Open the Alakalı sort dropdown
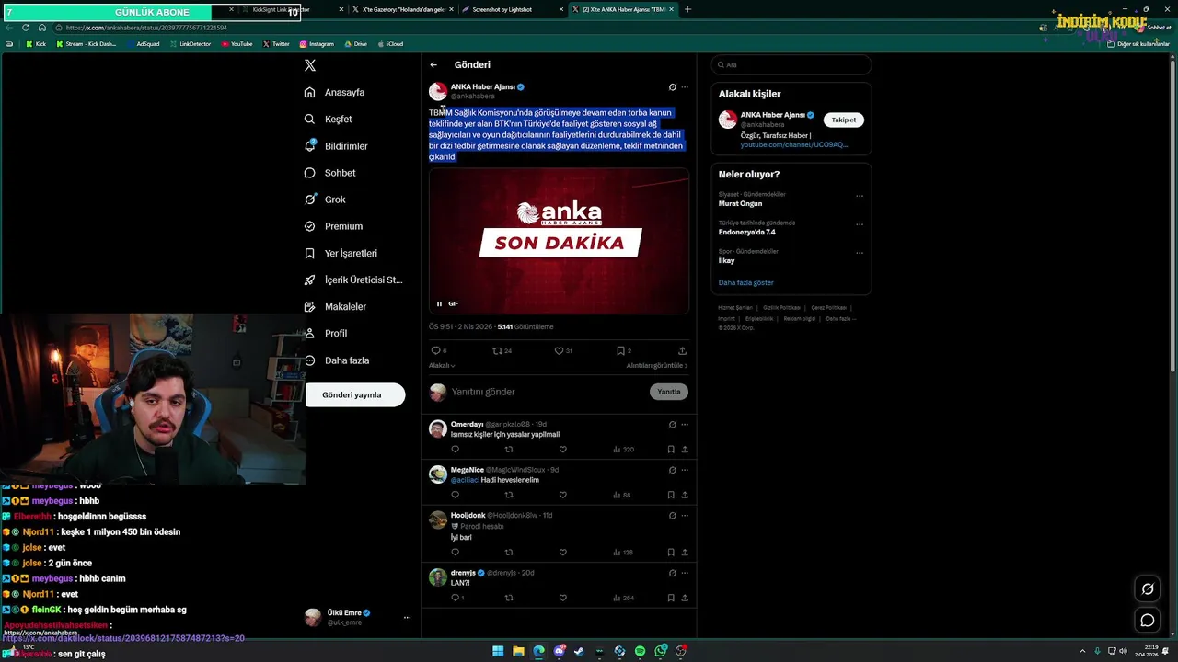 pos(442,366)
